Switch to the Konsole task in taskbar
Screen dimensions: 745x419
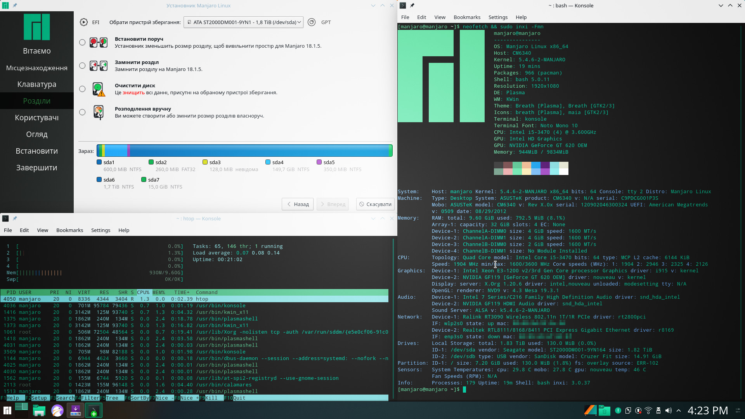pos(94,410)
